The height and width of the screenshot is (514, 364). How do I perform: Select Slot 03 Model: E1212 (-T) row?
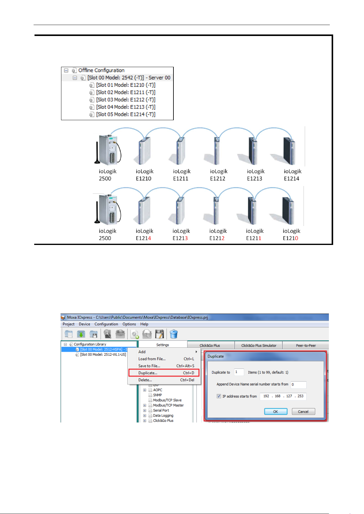click(122, 100)
